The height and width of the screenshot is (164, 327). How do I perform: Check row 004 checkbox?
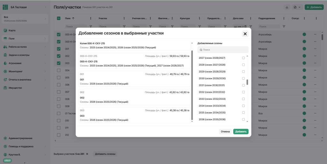pos(59,70)
